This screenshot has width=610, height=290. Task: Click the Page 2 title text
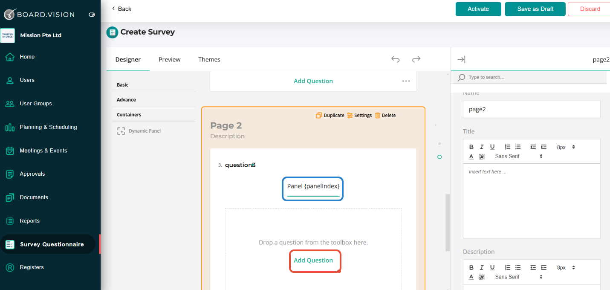[x=226, y=125]
